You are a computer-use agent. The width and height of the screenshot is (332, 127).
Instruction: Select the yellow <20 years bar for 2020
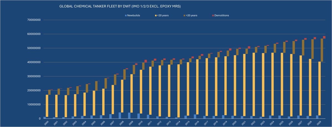coord(235,85)
